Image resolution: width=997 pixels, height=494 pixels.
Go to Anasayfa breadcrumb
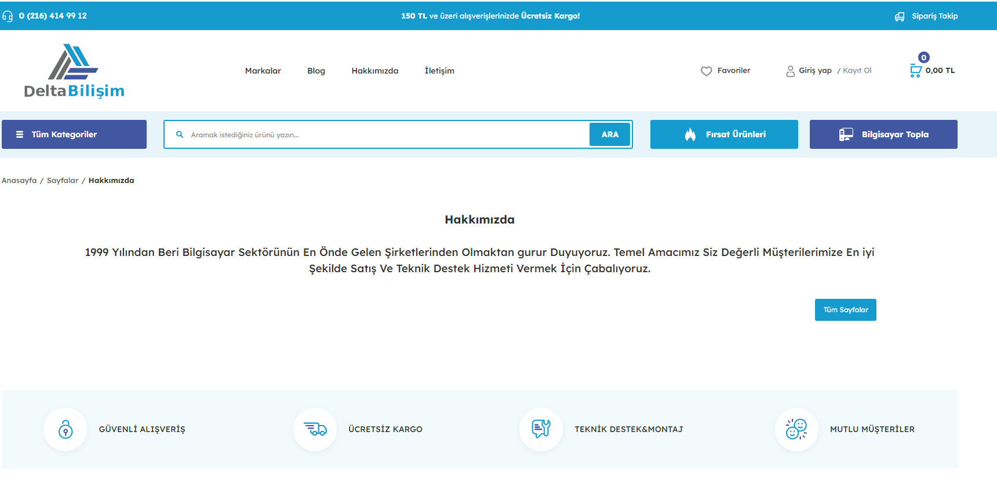click(x=19, y=181)
